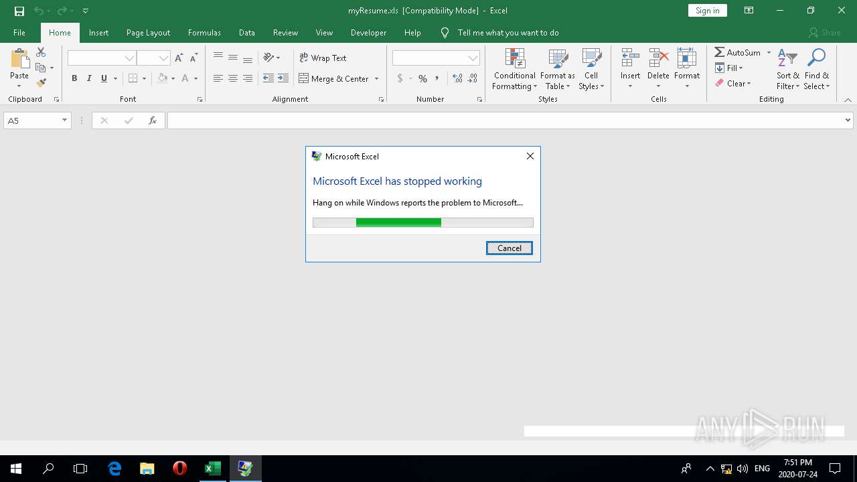857x482 pixels.
Task: Click the Redo arrow icon
Action: 62,11
